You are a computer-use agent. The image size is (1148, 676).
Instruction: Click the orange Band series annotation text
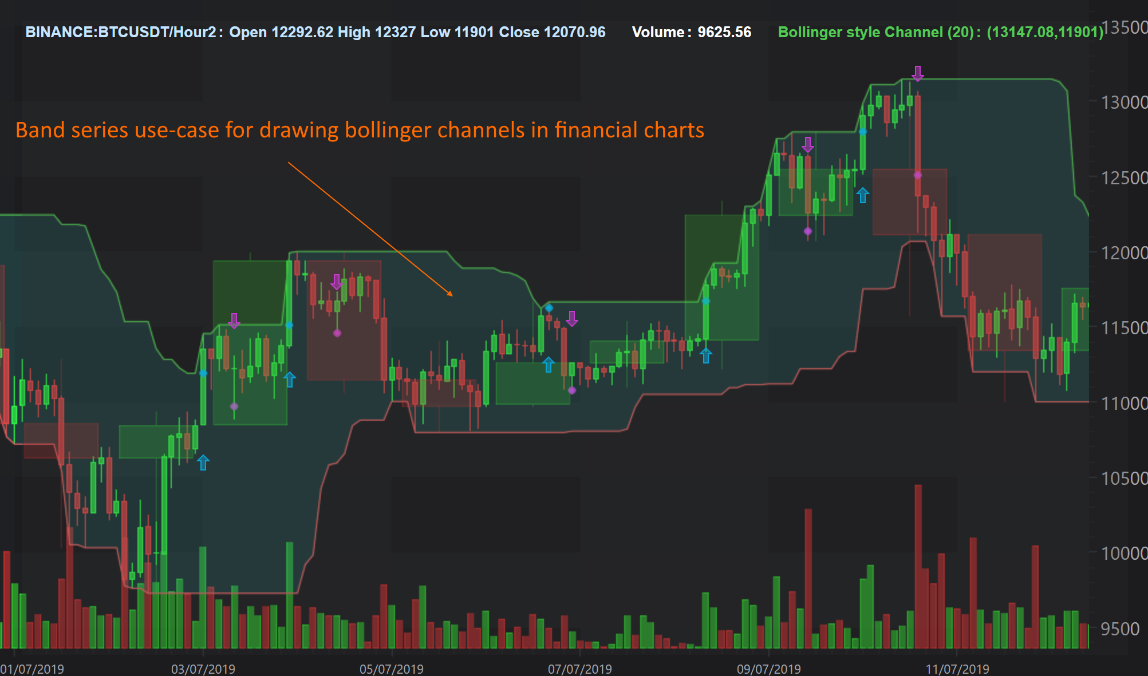[x=360, y=130]
